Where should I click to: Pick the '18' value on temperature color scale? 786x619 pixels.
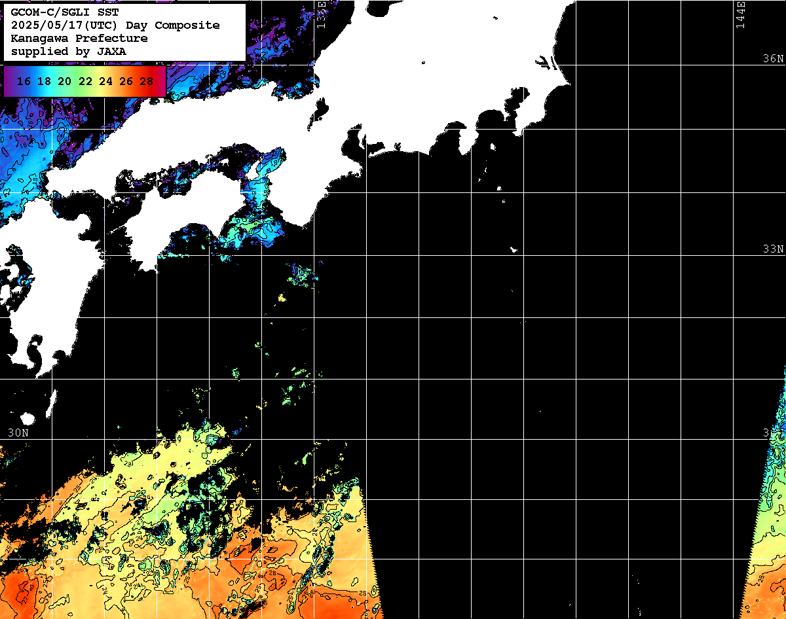tap(44, 81)
